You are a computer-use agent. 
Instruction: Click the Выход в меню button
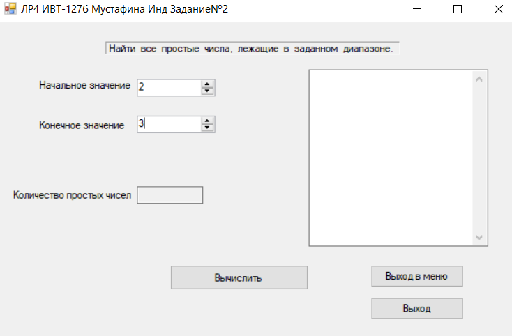click(417, 276)
